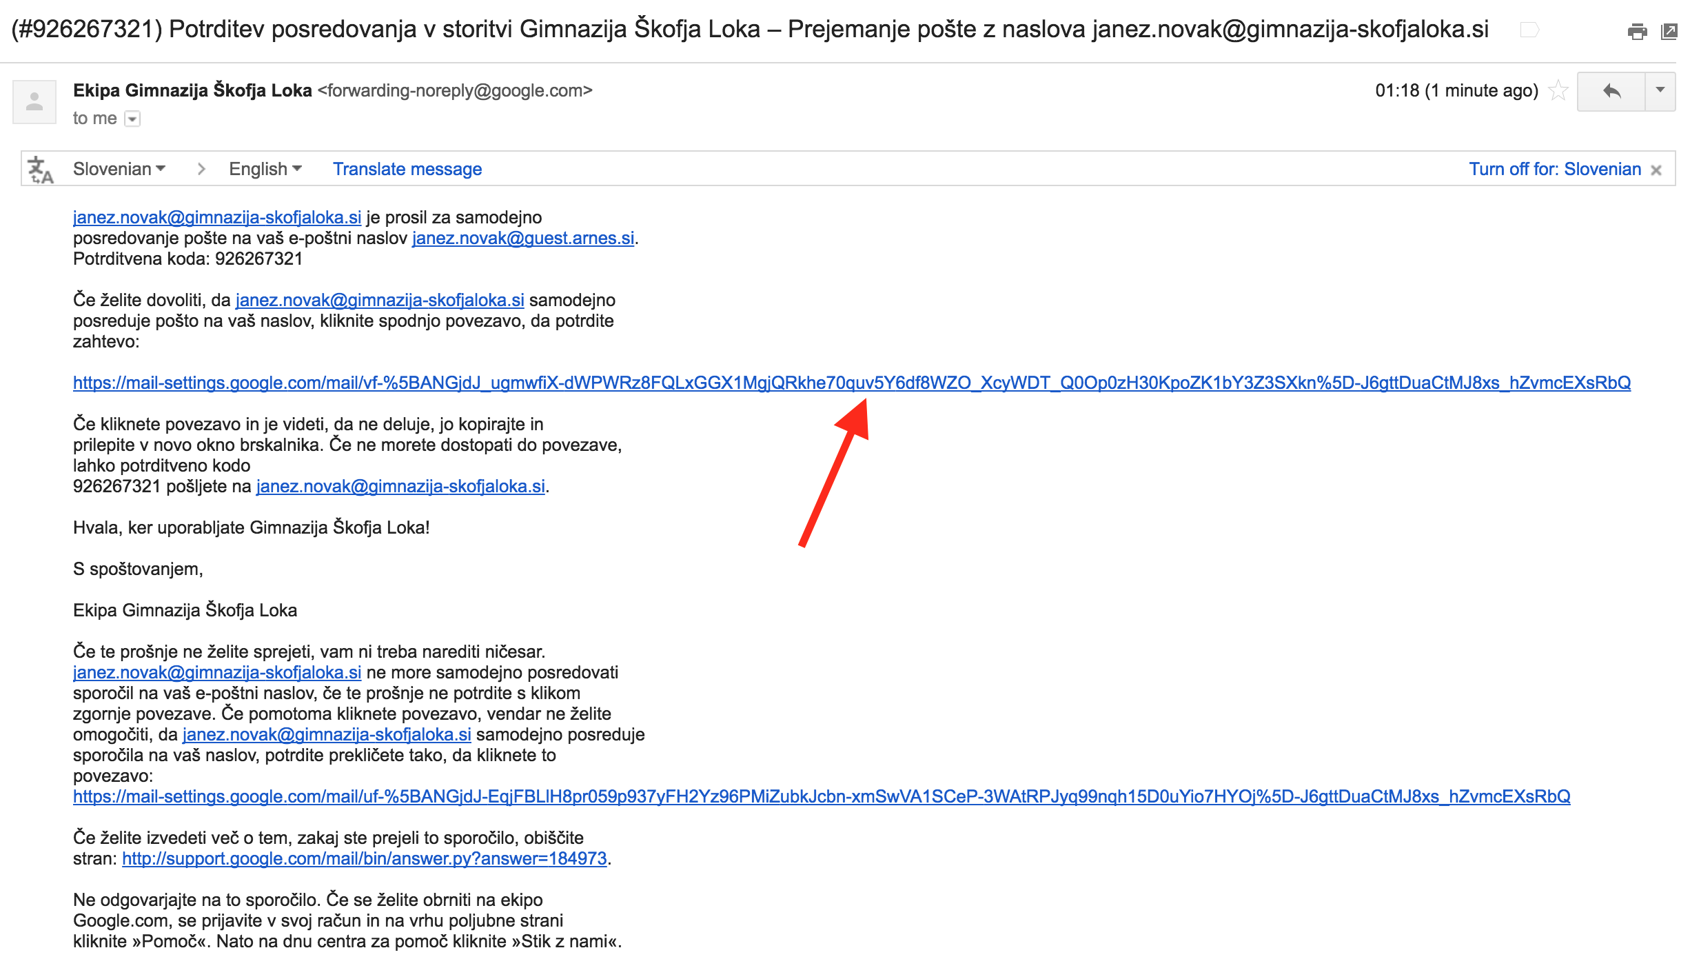Open the Slovenian source language dropdown
This screenshot has width=1690, height=968.
(119, 169)
